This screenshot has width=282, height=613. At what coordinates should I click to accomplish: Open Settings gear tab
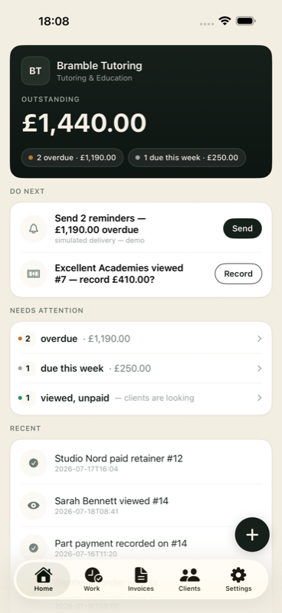coord(238,580)
